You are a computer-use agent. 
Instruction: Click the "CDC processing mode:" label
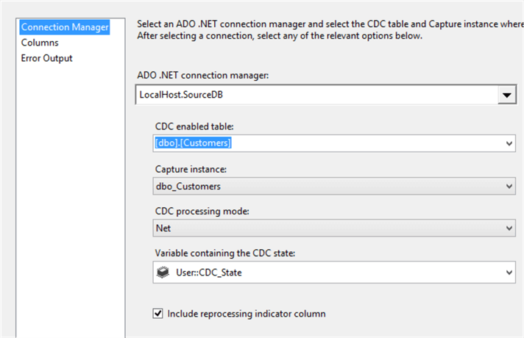(x=202, y=212)
